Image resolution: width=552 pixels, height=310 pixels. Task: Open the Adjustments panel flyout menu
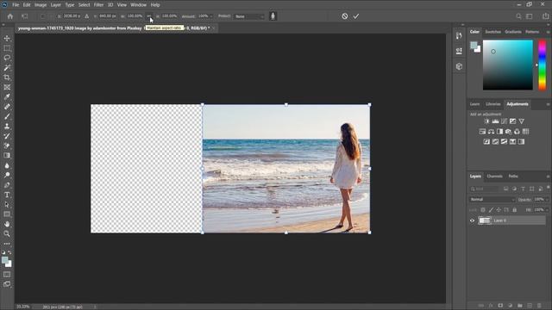click(x=548, y=104)
